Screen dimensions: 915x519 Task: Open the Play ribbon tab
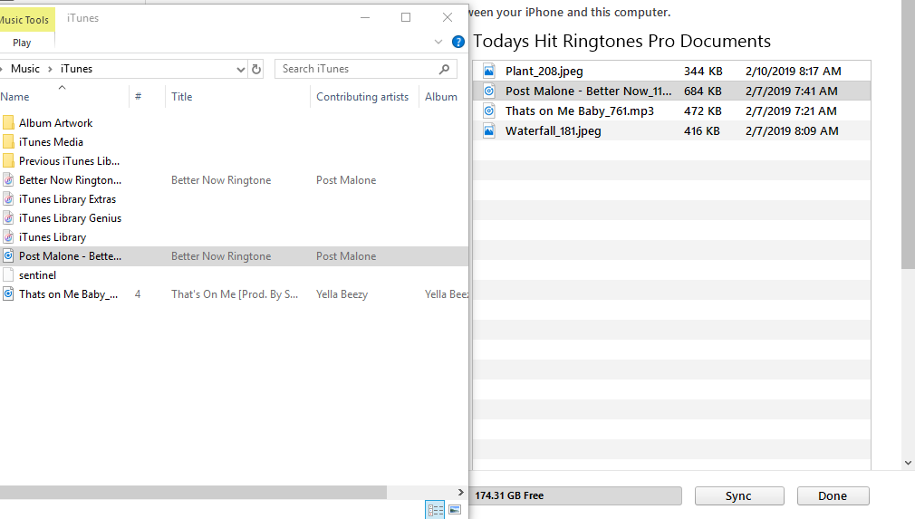(x=22, y=43)
